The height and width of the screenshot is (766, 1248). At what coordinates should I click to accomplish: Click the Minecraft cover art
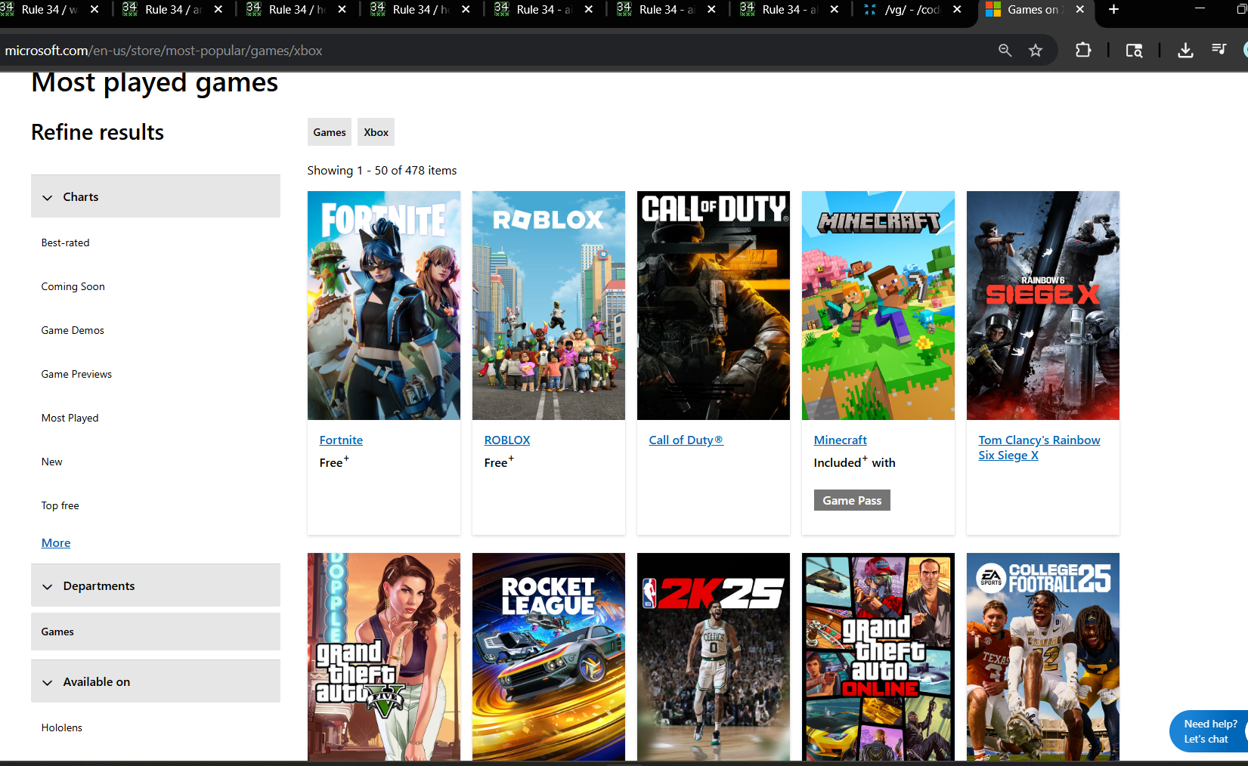(878, 305)
